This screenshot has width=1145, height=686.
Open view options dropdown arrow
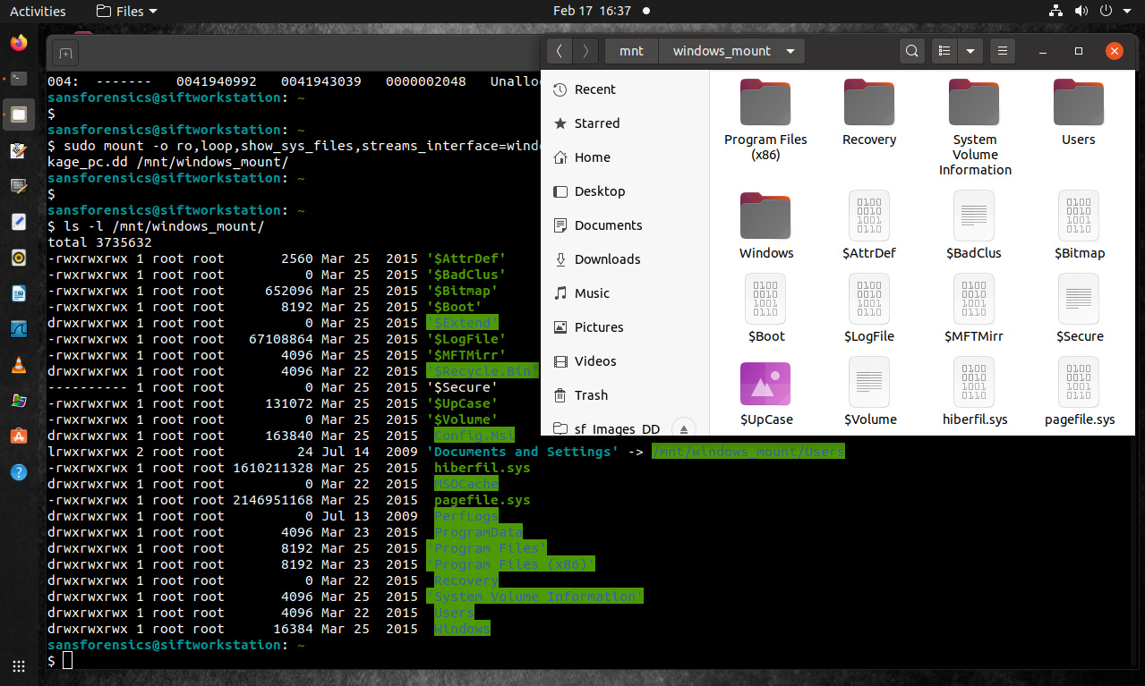(x=970, y=51)
